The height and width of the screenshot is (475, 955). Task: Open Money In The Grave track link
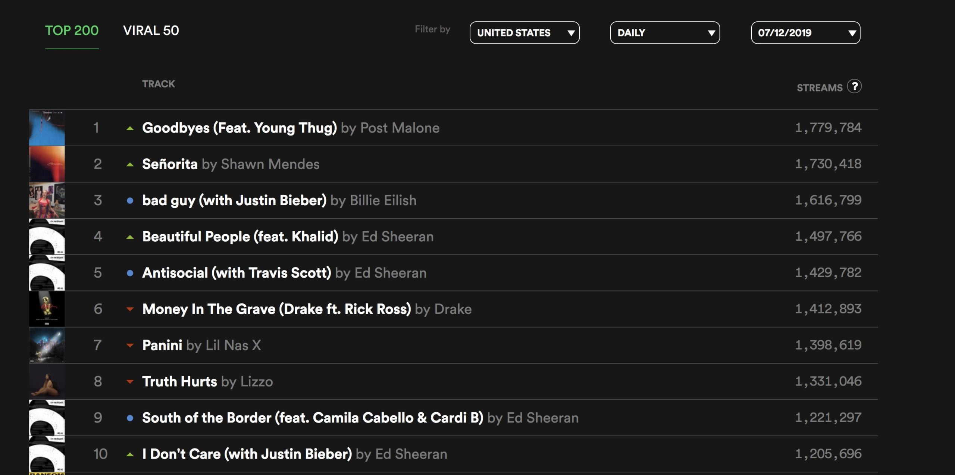[x=276, y=309]
